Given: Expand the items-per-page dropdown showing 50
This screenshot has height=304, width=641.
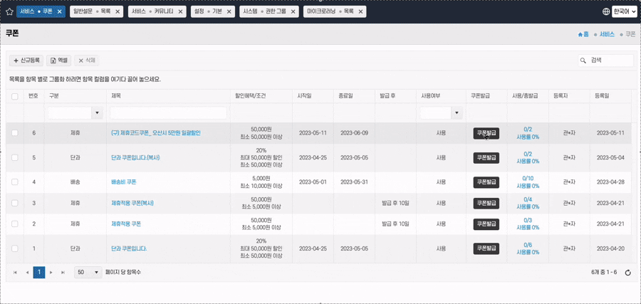Looking at the screenshot, I should (96, 273).
